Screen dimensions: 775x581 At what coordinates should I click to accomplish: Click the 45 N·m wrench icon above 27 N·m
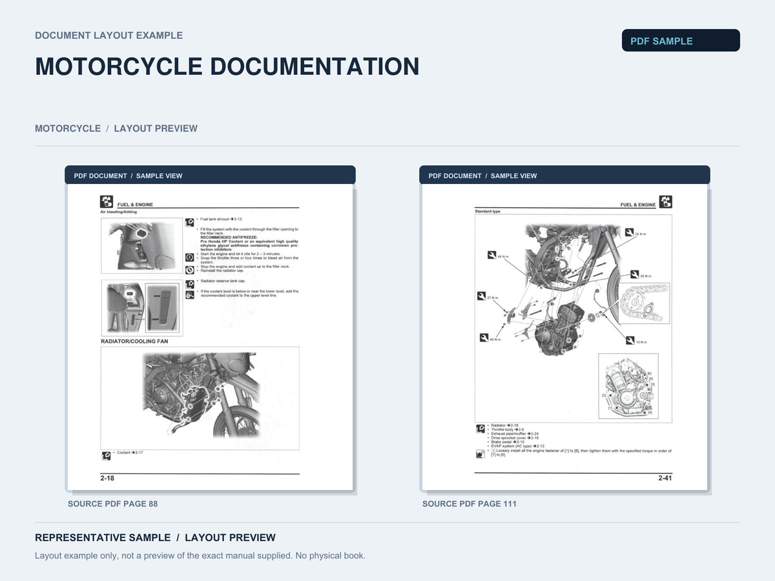(491, 255)
